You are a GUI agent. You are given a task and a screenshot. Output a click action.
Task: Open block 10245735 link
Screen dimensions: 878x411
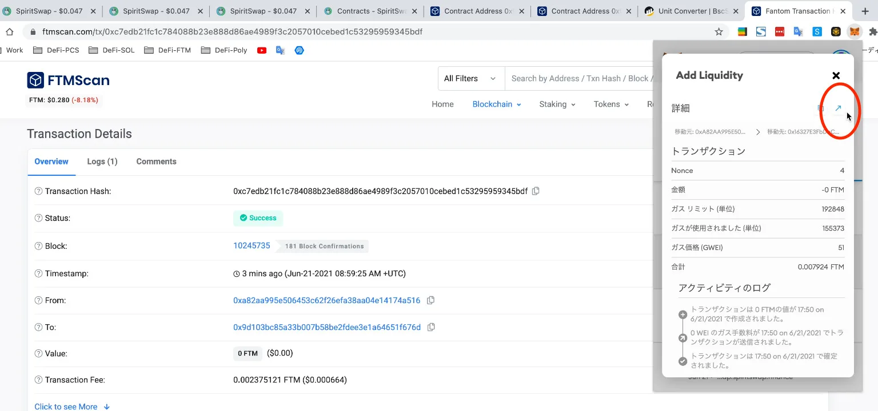(x=252, y=246)
